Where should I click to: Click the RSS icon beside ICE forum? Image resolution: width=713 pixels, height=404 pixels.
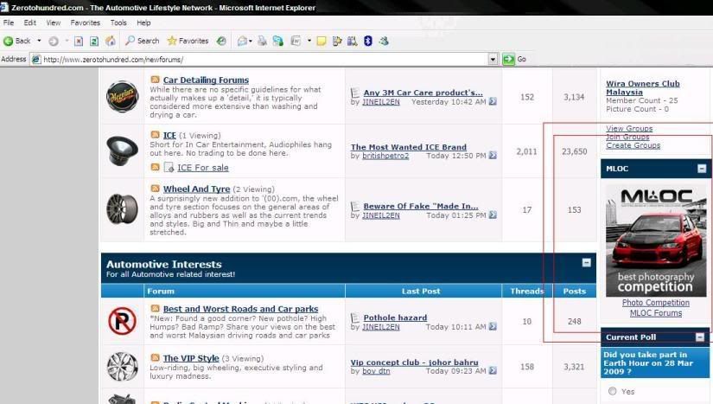[x=155, y=135]
